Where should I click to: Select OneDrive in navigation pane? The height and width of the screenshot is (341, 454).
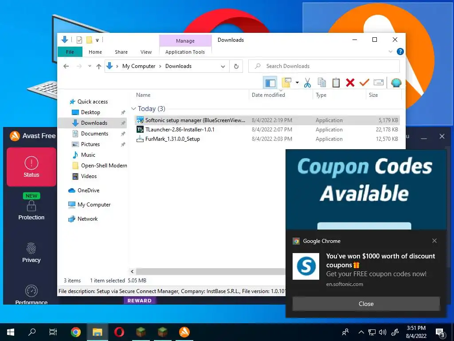[x=88, y=190]
